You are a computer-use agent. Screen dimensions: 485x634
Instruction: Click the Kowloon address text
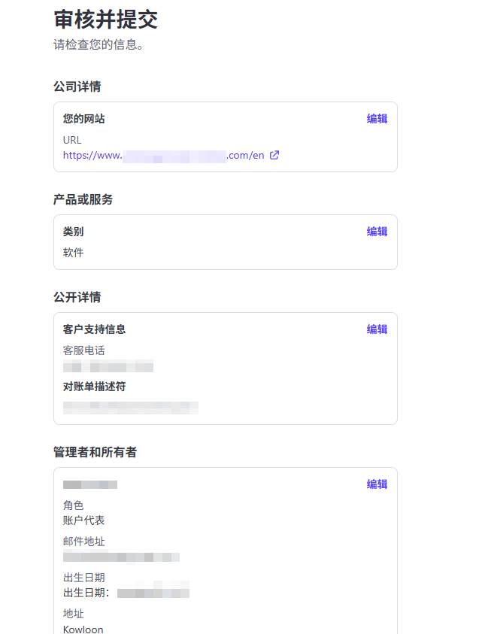[83, 629]
